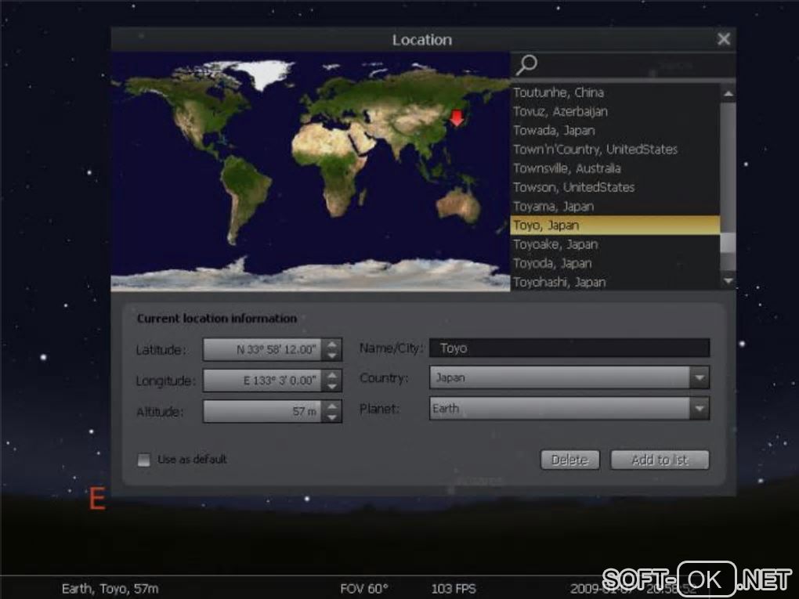Image resolution: width=799 pixels, height=599 pixels.
Task: Close the Location dialog
Action: (x=724, y=39)
